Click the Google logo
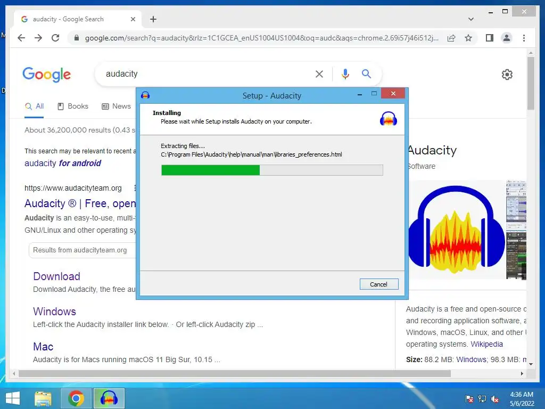 tap(47, 75)
